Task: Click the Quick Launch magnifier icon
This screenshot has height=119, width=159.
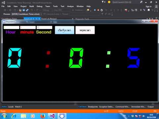Action: [x=141, y=2]
